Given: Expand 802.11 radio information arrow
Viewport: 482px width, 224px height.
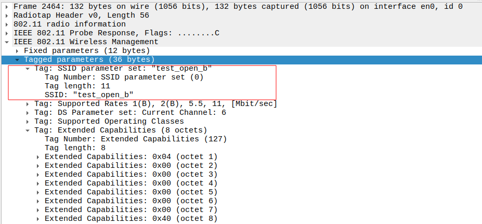Looking at the screenshot, I should pos(7,24).
